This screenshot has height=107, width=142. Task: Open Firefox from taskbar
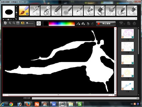pos(28,104)
